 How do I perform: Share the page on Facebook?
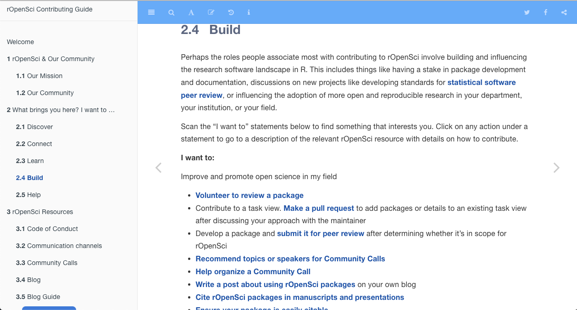(x=545, y=12)
